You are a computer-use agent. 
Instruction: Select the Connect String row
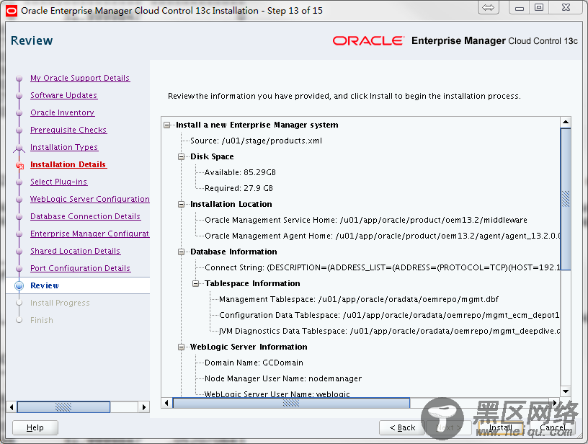click(x=382, y=267)
